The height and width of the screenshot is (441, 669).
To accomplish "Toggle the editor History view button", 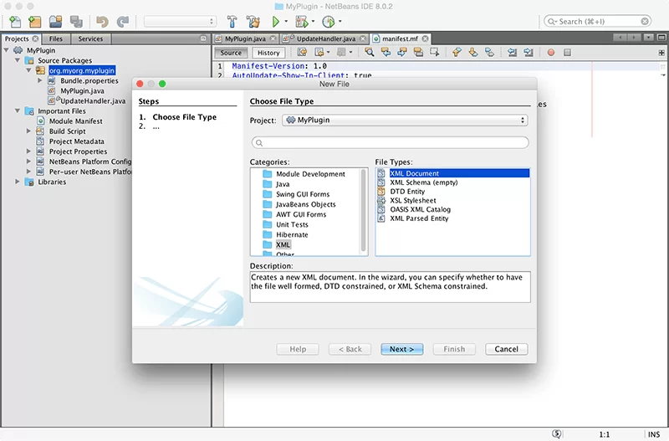I will [x=268, y=53].
